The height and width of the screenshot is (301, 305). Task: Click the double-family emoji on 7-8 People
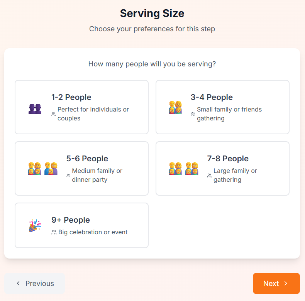point(183,169)
